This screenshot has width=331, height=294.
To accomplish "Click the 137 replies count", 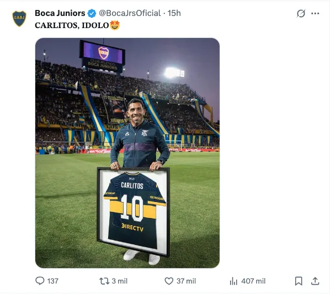I will point(52,281).
